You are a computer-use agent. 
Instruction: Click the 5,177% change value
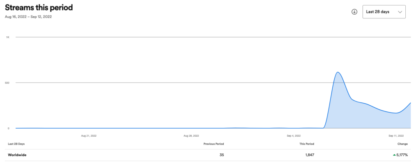(402, 155)
